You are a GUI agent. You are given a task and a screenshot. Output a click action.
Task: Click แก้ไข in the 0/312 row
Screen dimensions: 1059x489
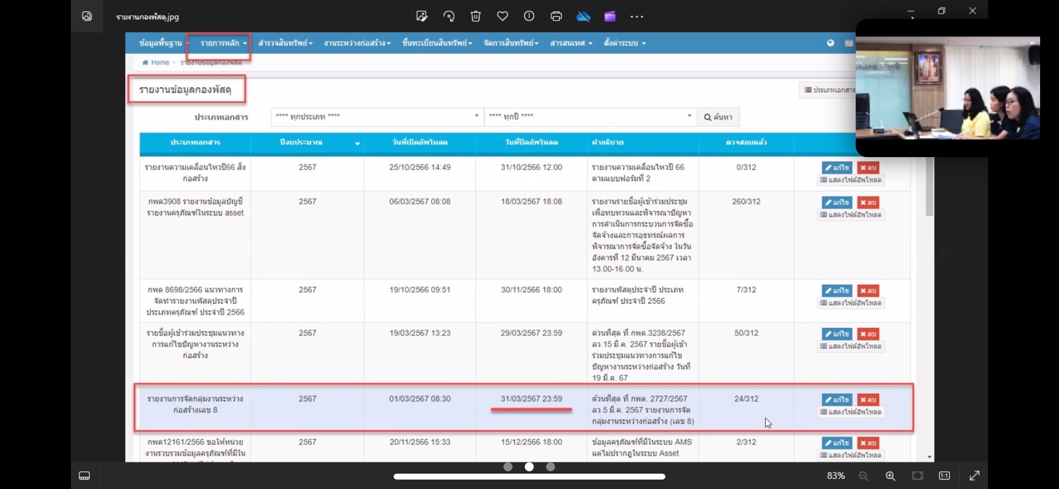pyautogui.click(x=837, y=168)
